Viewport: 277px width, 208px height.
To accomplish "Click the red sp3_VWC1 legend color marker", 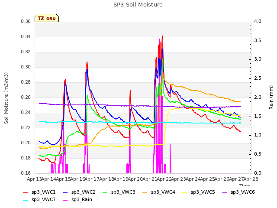I will (26, 192).
